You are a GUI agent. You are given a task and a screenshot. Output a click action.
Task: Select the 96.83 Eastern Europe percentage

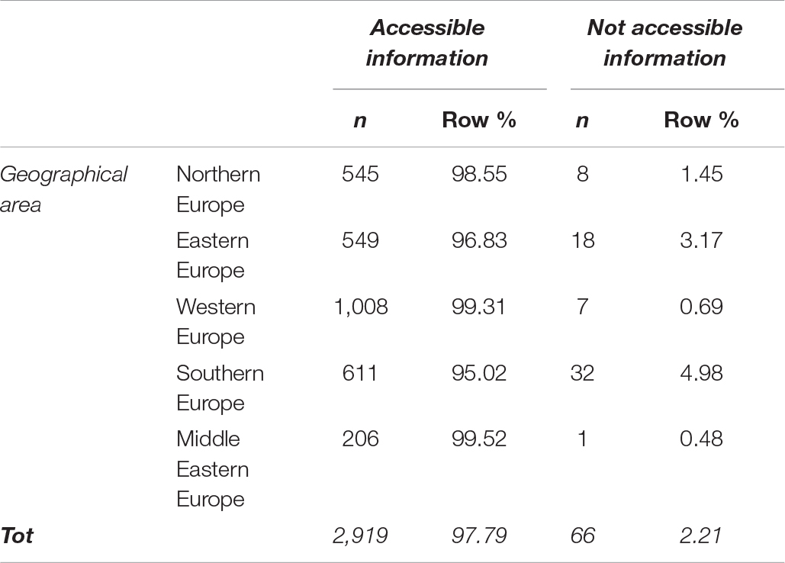pos(479,240)
